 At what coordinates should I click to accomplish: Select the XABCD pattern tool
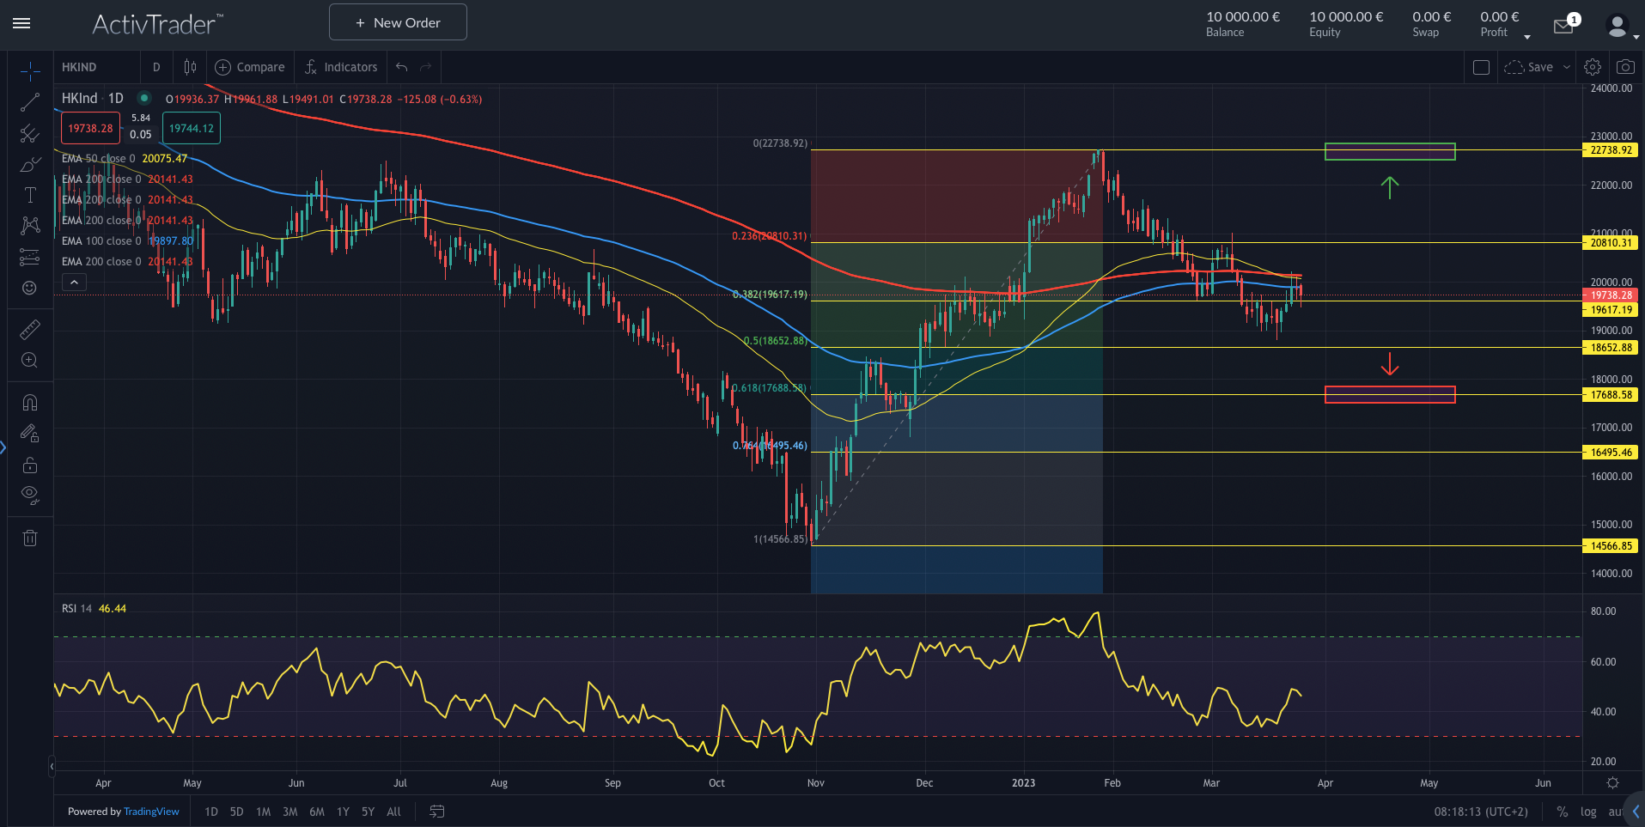click(x=29, y=225)
